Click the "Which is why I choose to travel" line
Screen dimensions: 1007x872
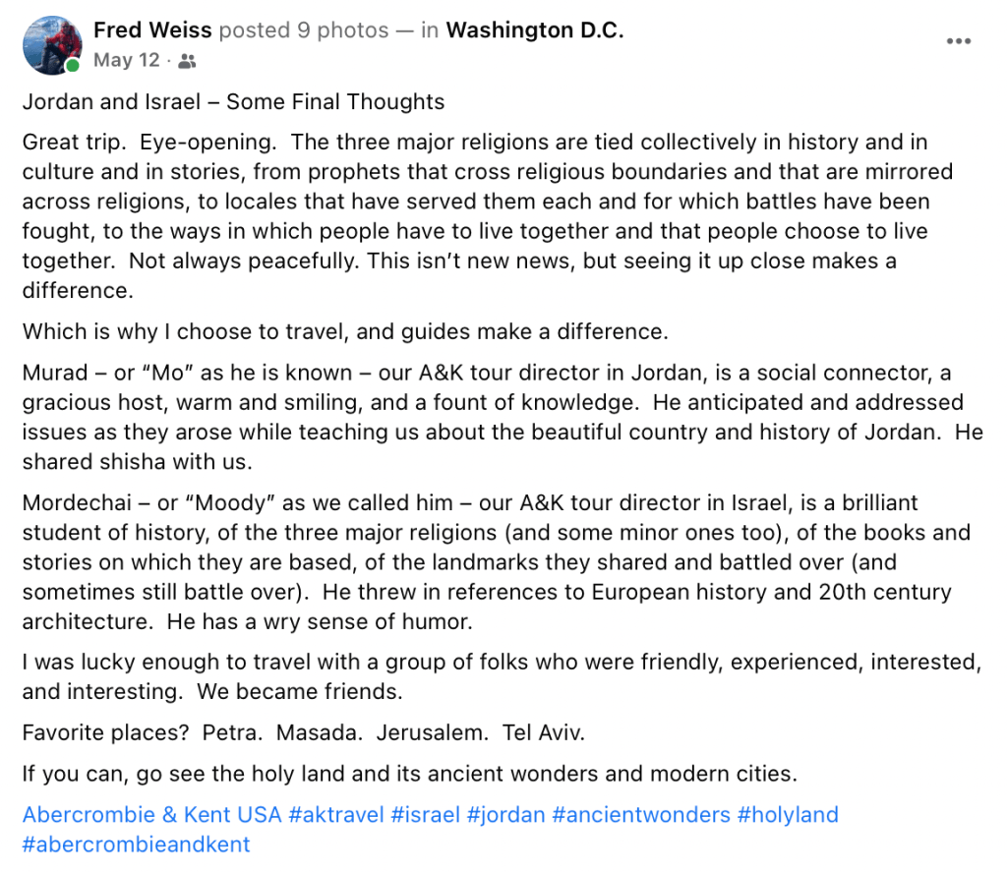pyautogui.click(x=345, y=331)
